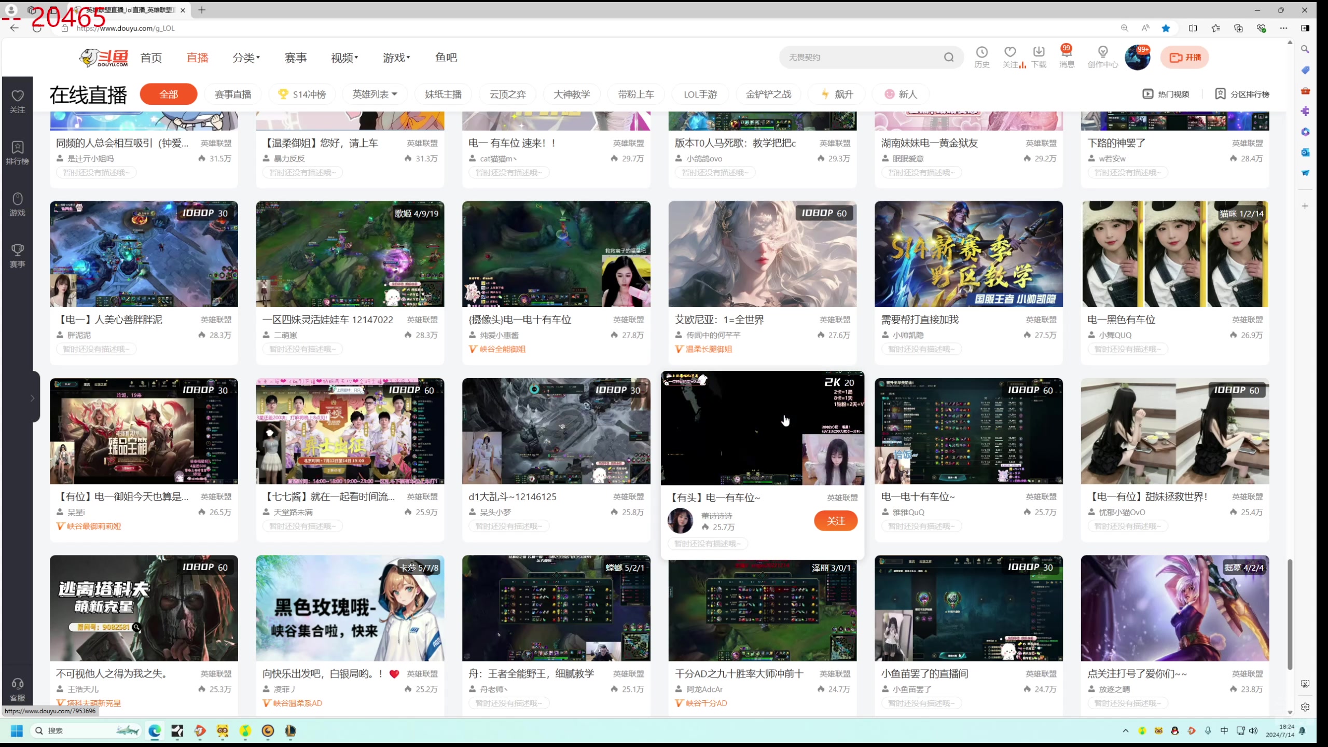Open Edge sidebar settings gear
This screenshot has height=747, width=1328.
[1305, 707]
